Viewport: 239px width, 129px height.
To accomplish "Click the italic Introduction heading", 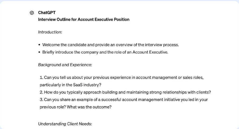I will pyautogui.click(x=50, y=32).
